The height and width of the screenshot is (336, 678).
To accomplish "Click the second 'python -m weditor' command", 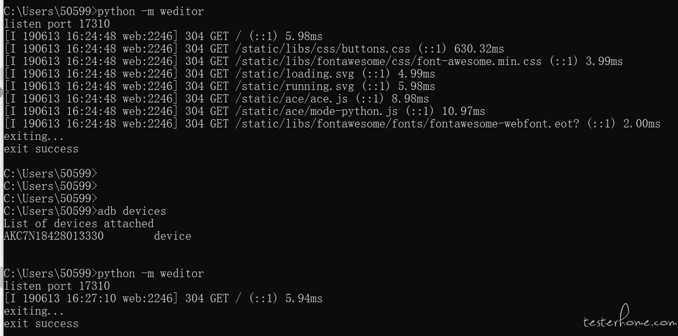I will [151, 274].
